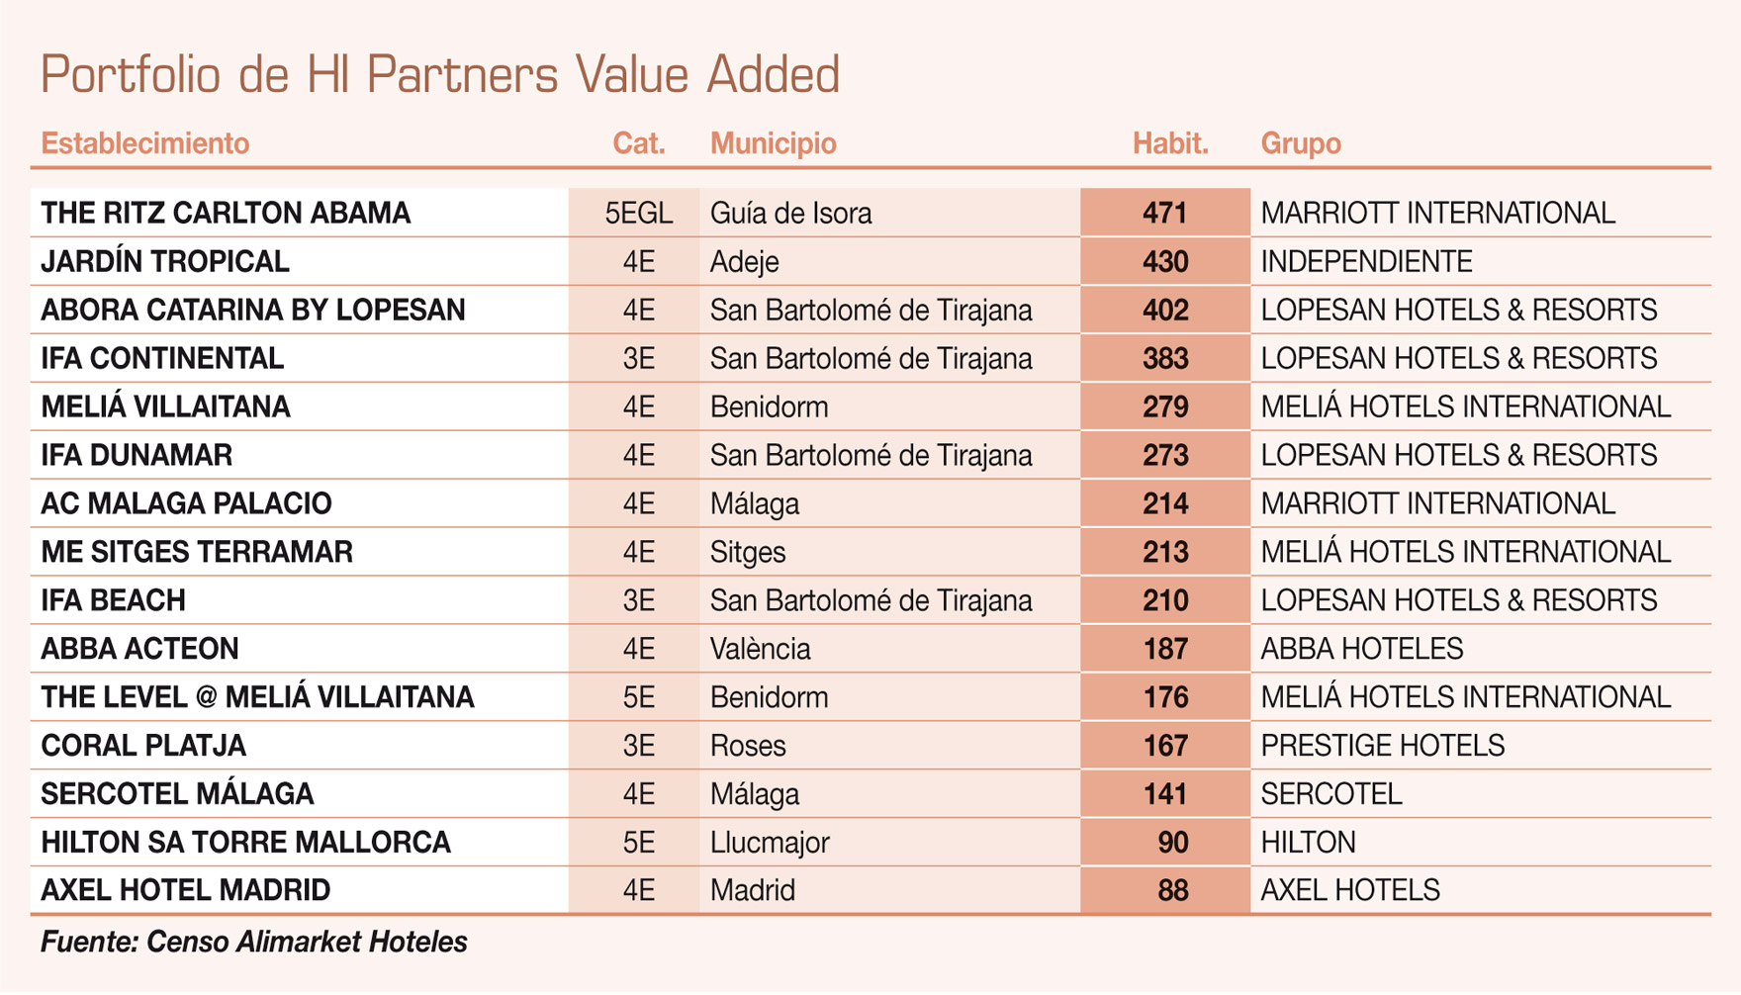The height and width of the screenshot is (995, 1741).
Task: Select THE RITZ CARLTON ABAMA row name
Action: (x=226, y=213)
